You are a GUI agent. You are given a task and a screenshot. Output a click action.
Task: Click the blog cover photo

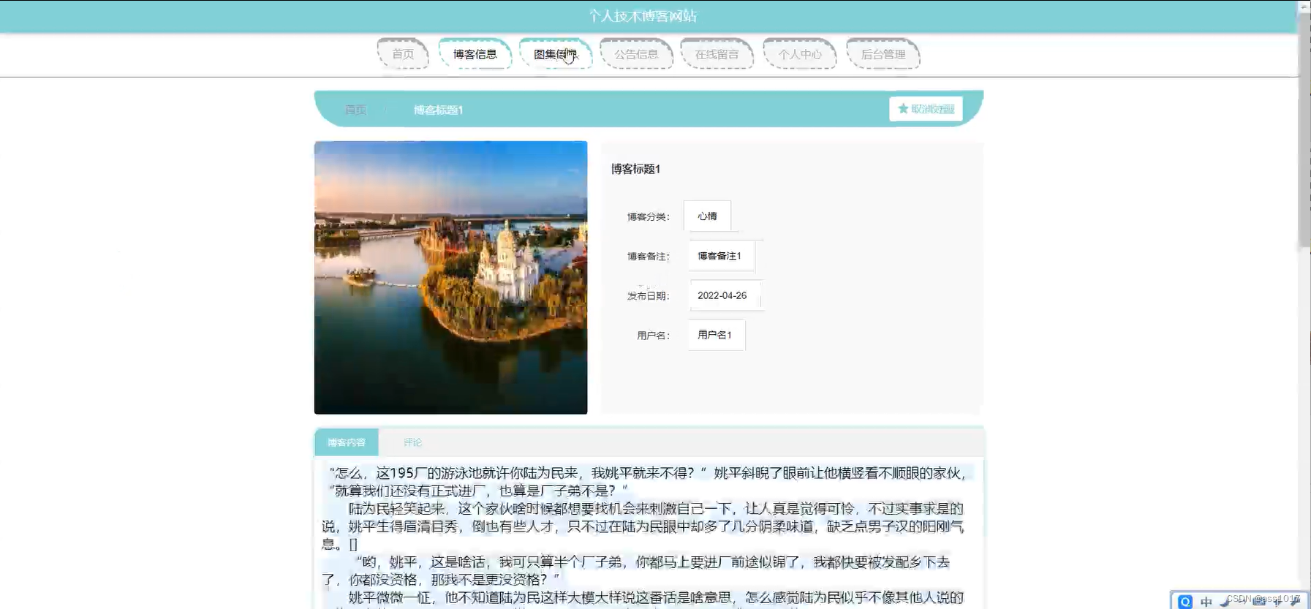[x=451, y=278]
